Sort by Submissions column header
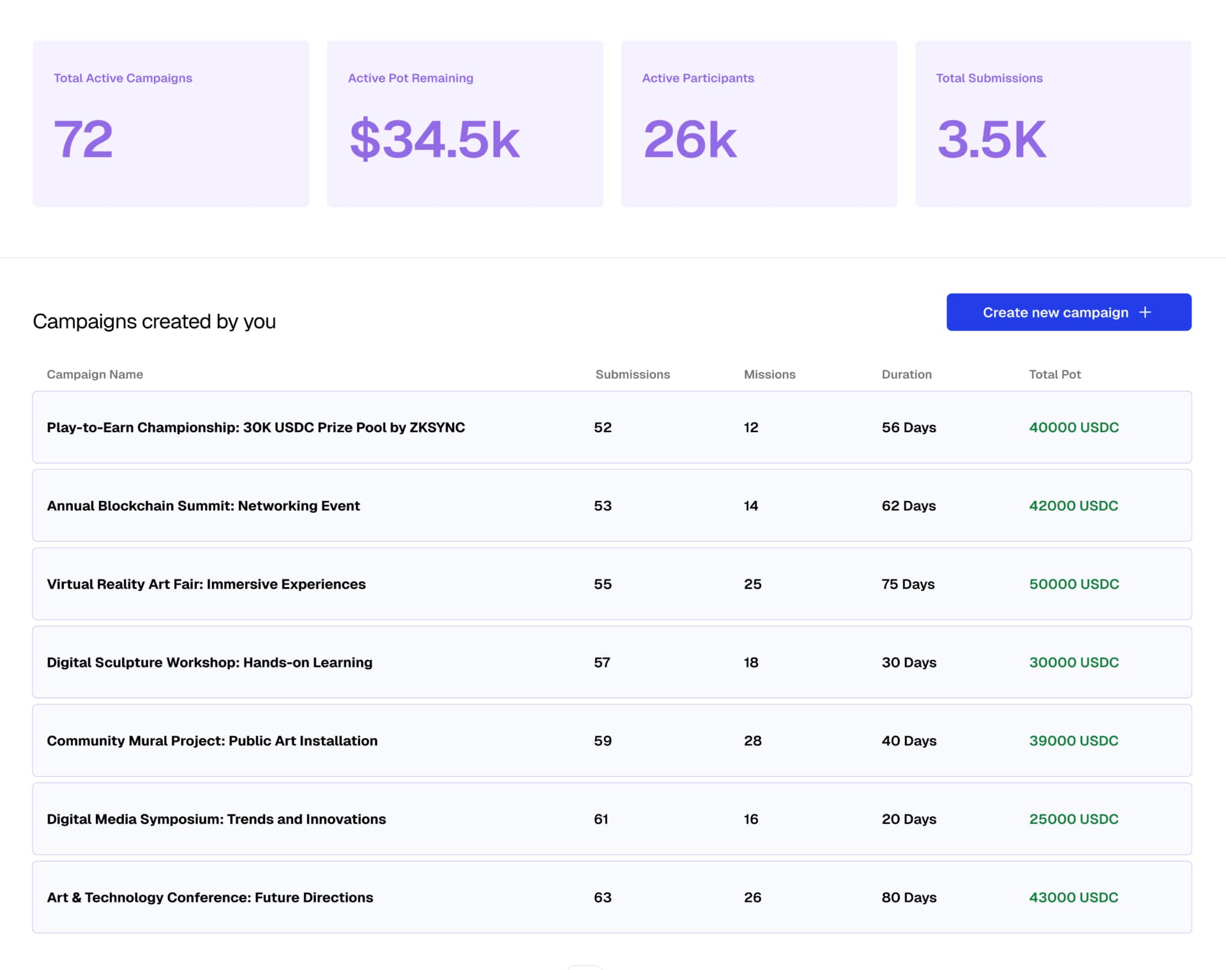 [x=632, y=375]
